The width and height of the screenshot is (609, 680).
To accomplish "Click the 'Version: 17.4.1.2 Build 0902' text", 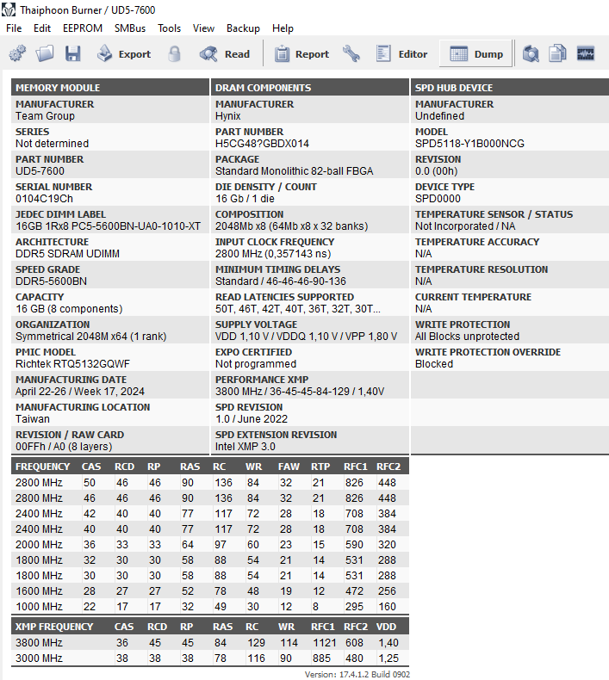I will click(x=357, y=674).
